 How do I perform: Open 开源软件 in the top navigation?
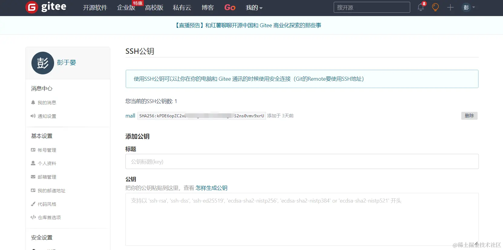pos(95,8)
